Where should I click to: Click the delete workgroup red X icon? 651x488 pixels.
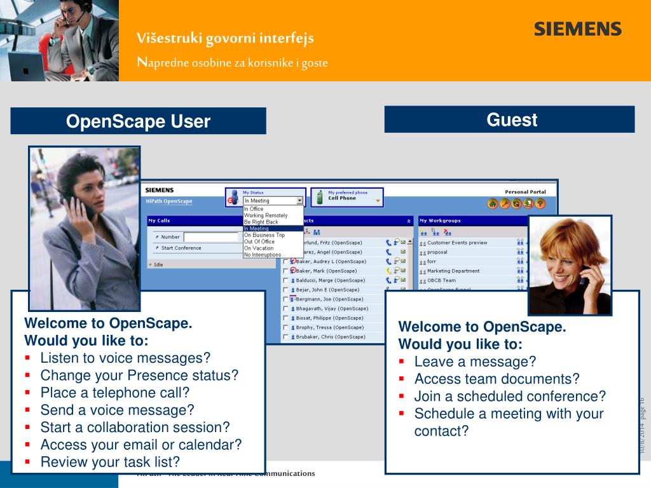(447, 233)
